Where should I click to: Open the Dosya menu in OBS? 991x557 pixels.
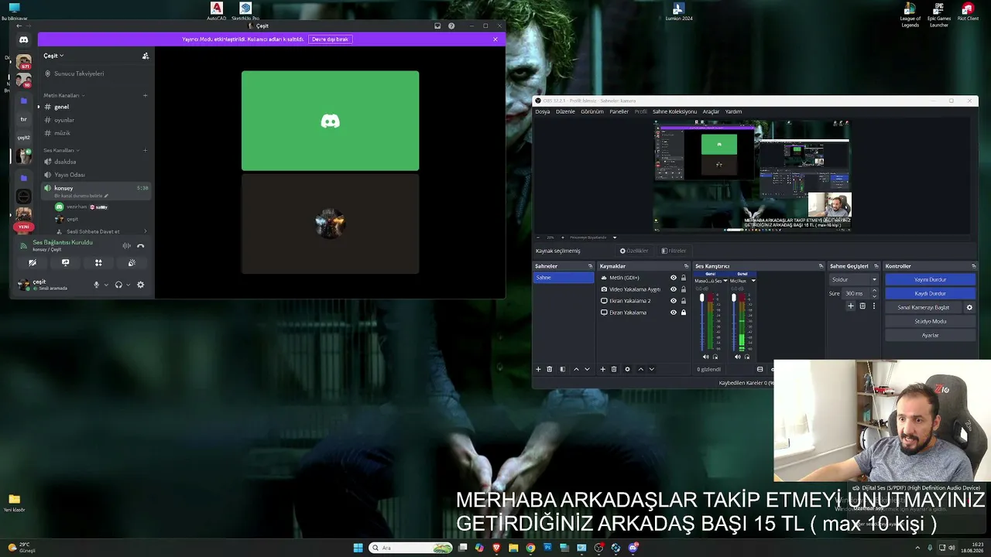(543, 111)
